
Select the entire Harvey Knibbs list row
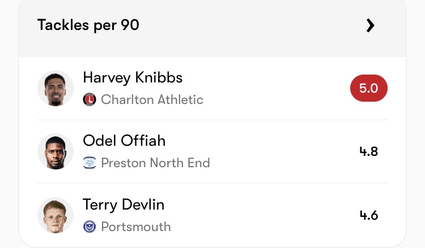(x=255, y=89)
